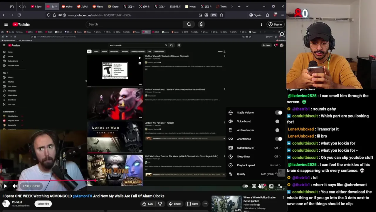The image size is (376, 212).
Task: Open the browser extensions icon
Action: coord(267,15)
